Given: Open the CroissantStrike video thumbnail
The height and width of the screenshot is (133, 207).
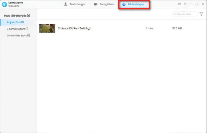Looking at the screenshot, I should [47, 28].
